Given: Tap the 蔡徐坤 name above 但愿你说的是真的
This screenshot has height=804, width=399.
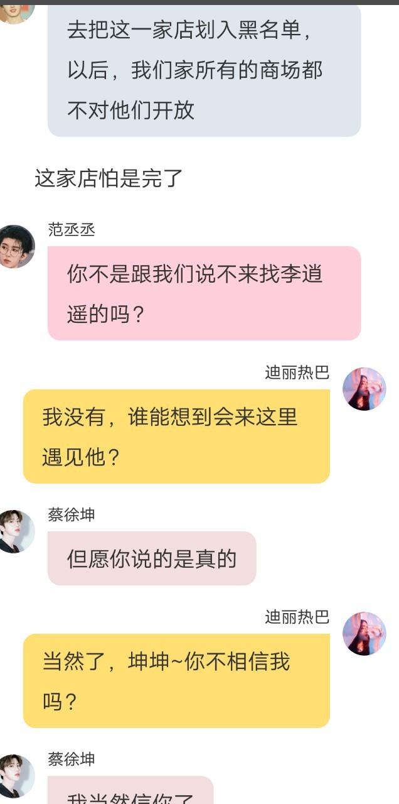Looking at the screenshot, I should click(72, 515).
